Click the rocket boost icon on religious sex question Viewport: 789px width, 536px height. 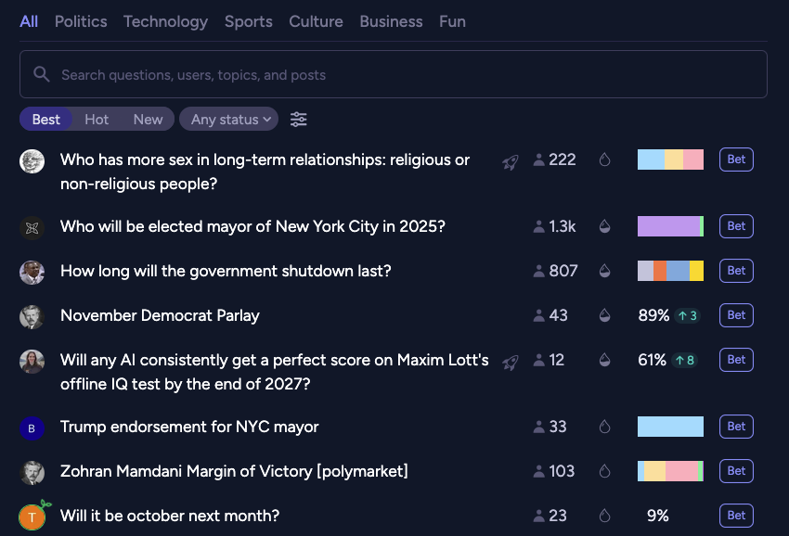tap(510, 162)
